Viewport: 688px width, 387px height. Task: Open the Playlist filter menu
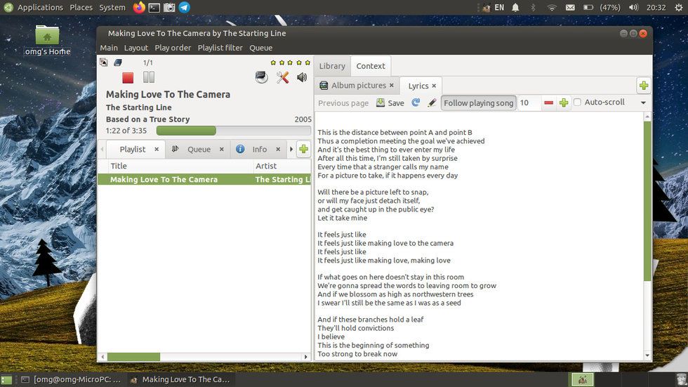[x=220, y=48]
